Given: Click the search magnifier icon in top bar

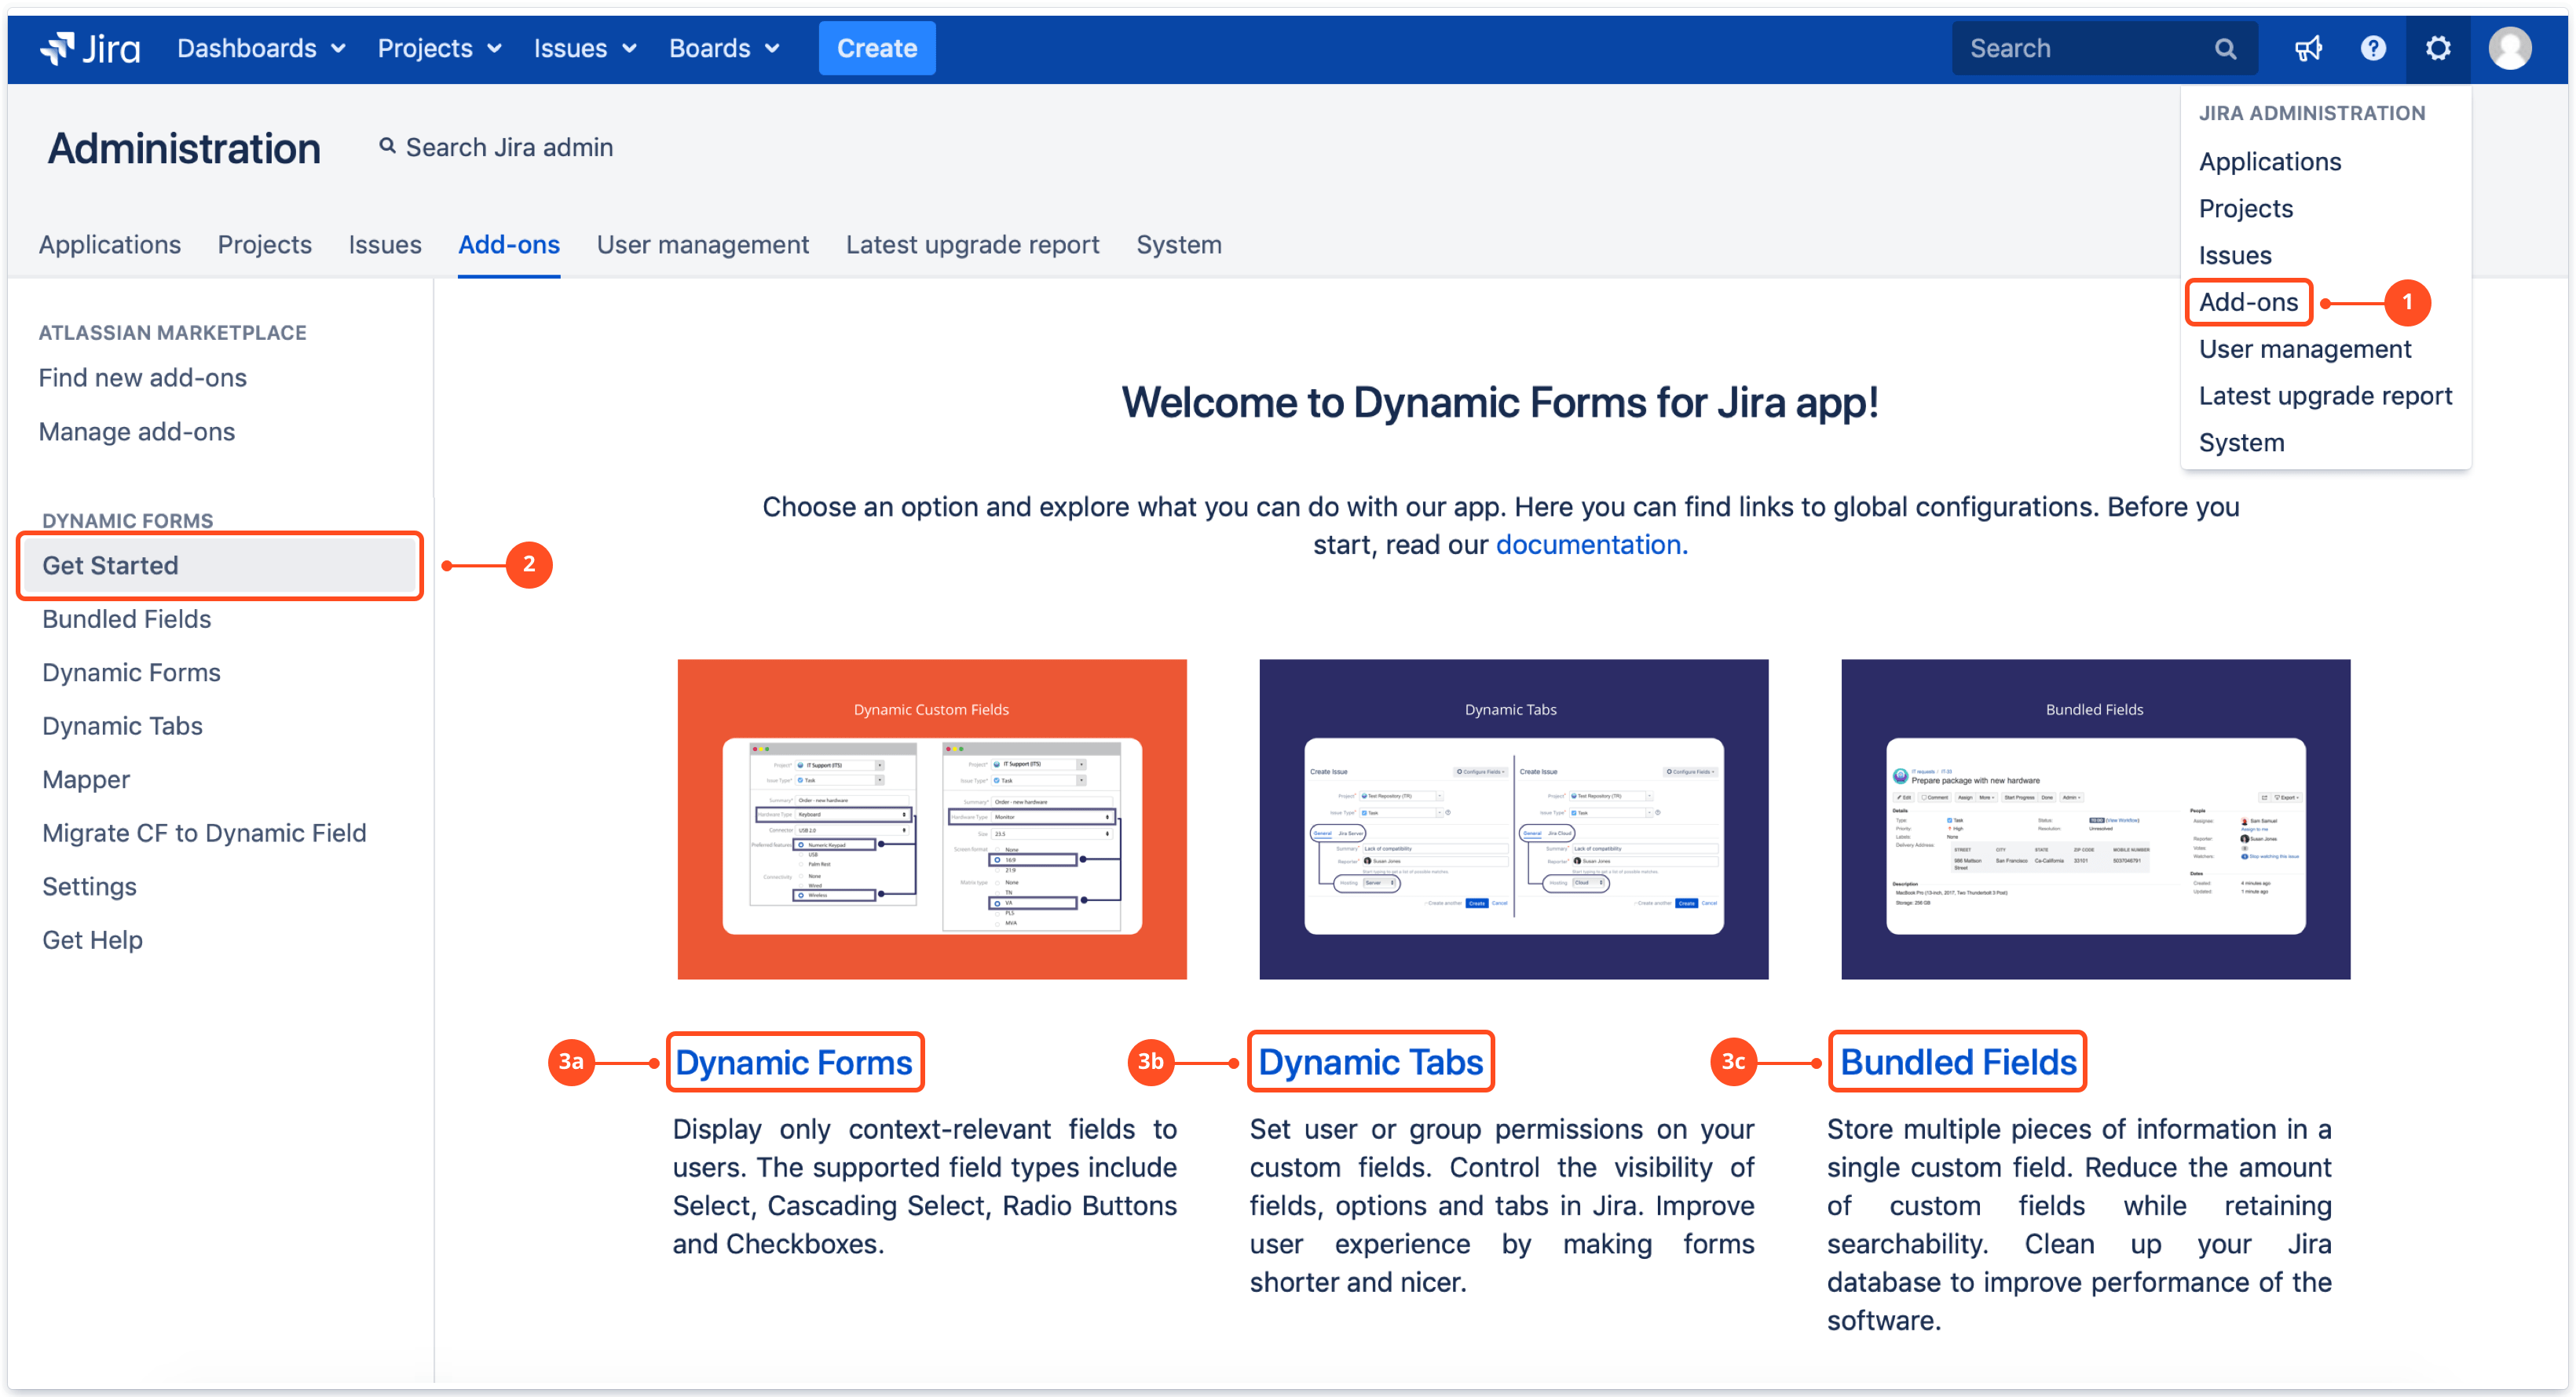Looking at the screenshot, I should click(x=2224, y=48).
